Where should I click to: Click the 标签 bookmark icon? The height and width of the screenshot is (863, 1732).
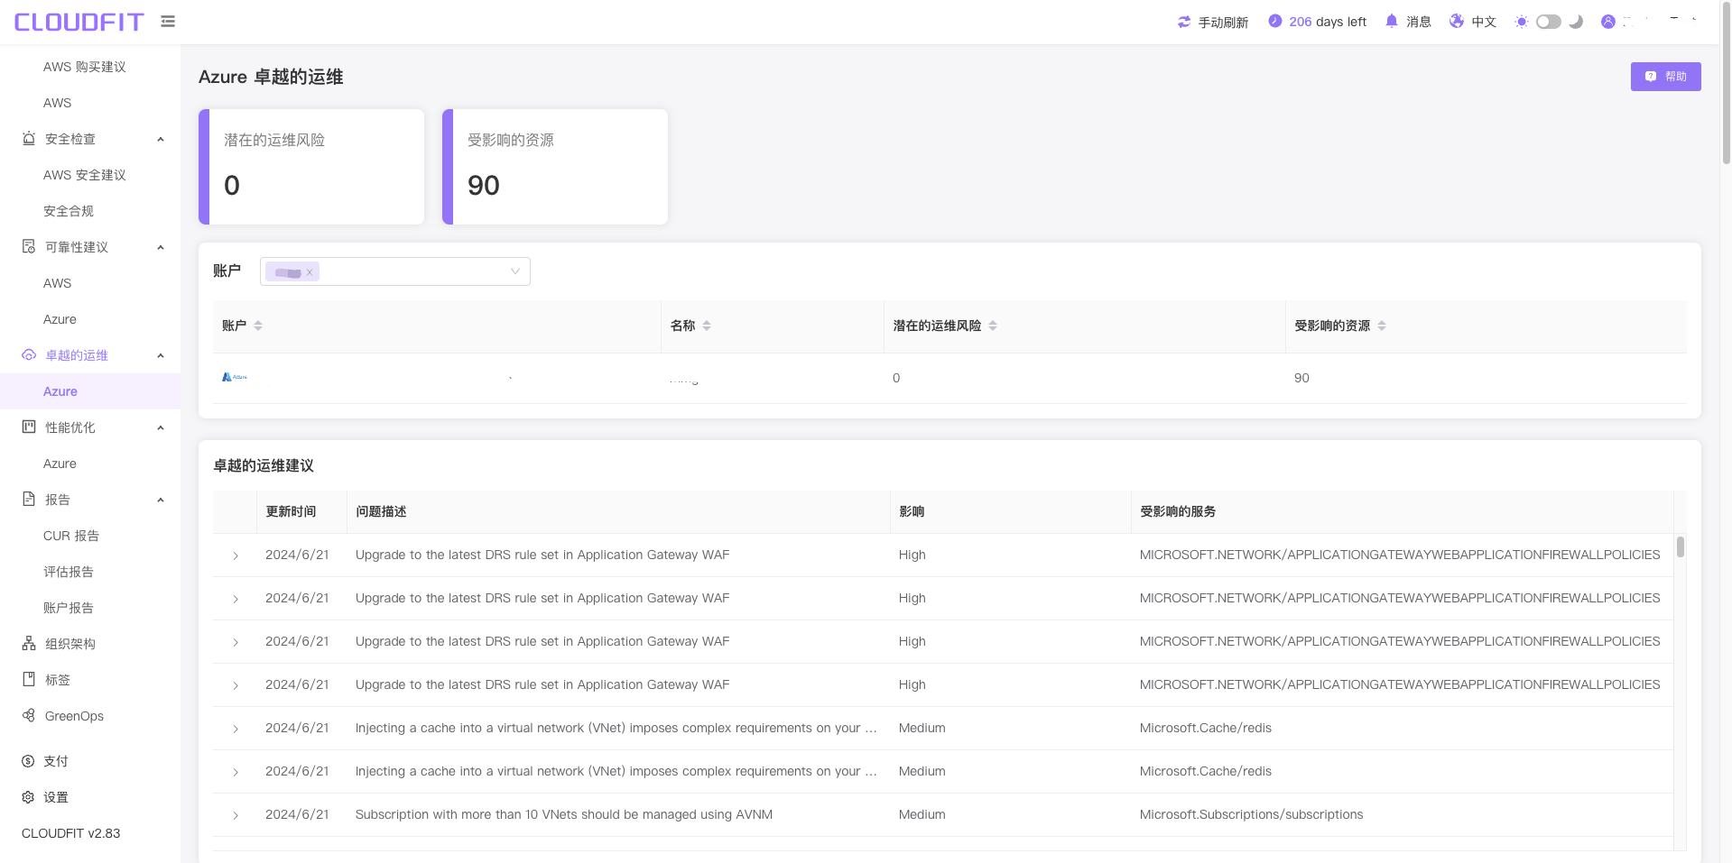pyautogui.click(x=29, y=680)
